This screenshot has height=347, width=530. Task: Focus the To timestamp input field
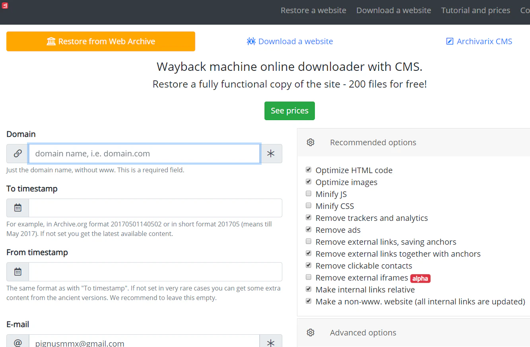pos(155,208)
